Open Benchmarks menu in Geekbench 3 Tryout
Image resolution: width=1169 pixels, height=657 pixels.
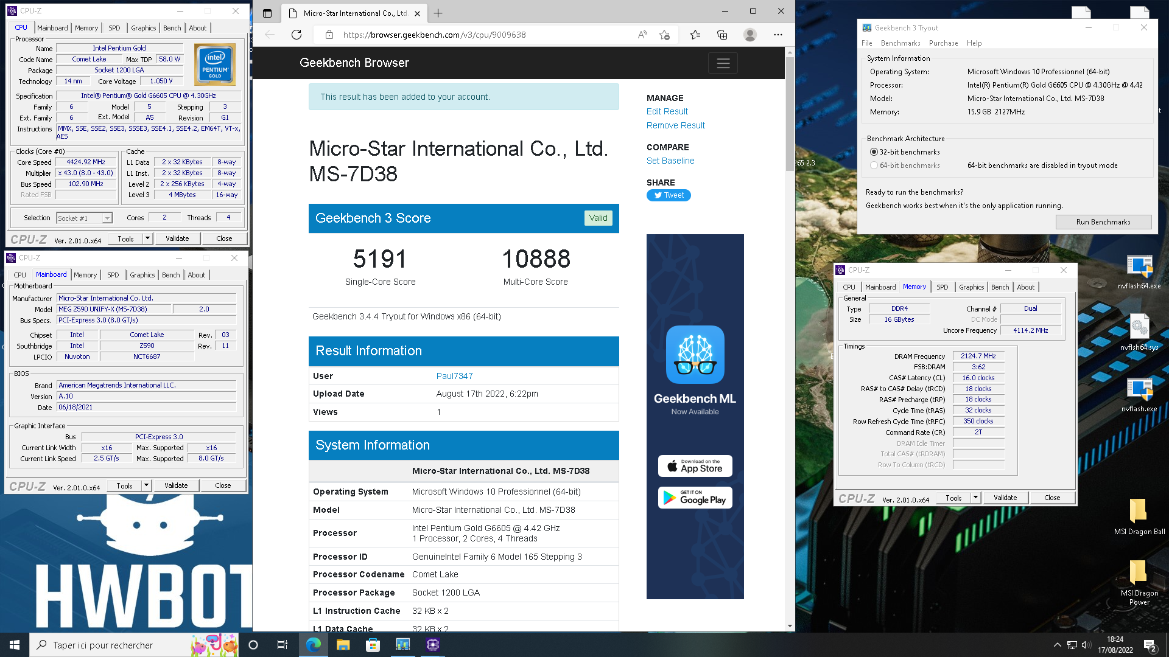tap(900, 43)
